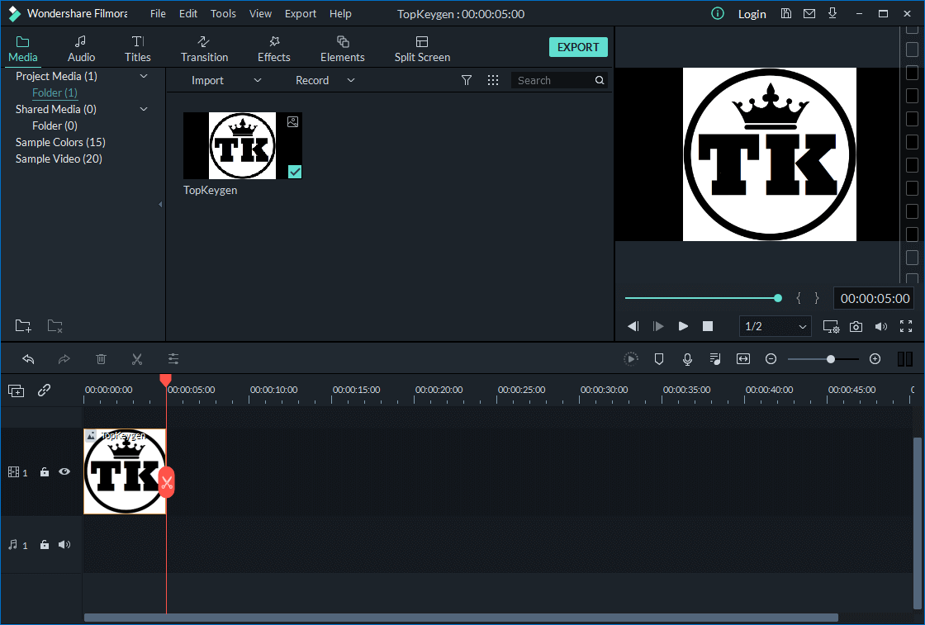This screenshot has width=925, height=625.
Task: Open the voiceover microphone recorder
Action: [x=687, y=359]
